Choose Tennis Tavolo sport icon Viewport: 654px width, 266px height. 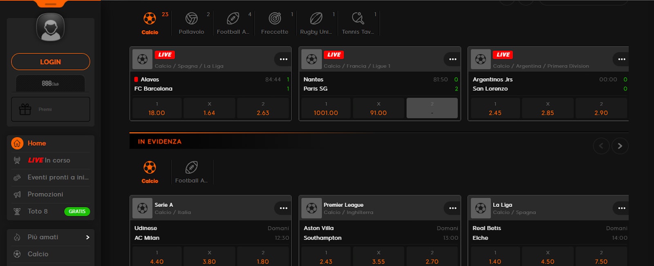tap(358, 19)
